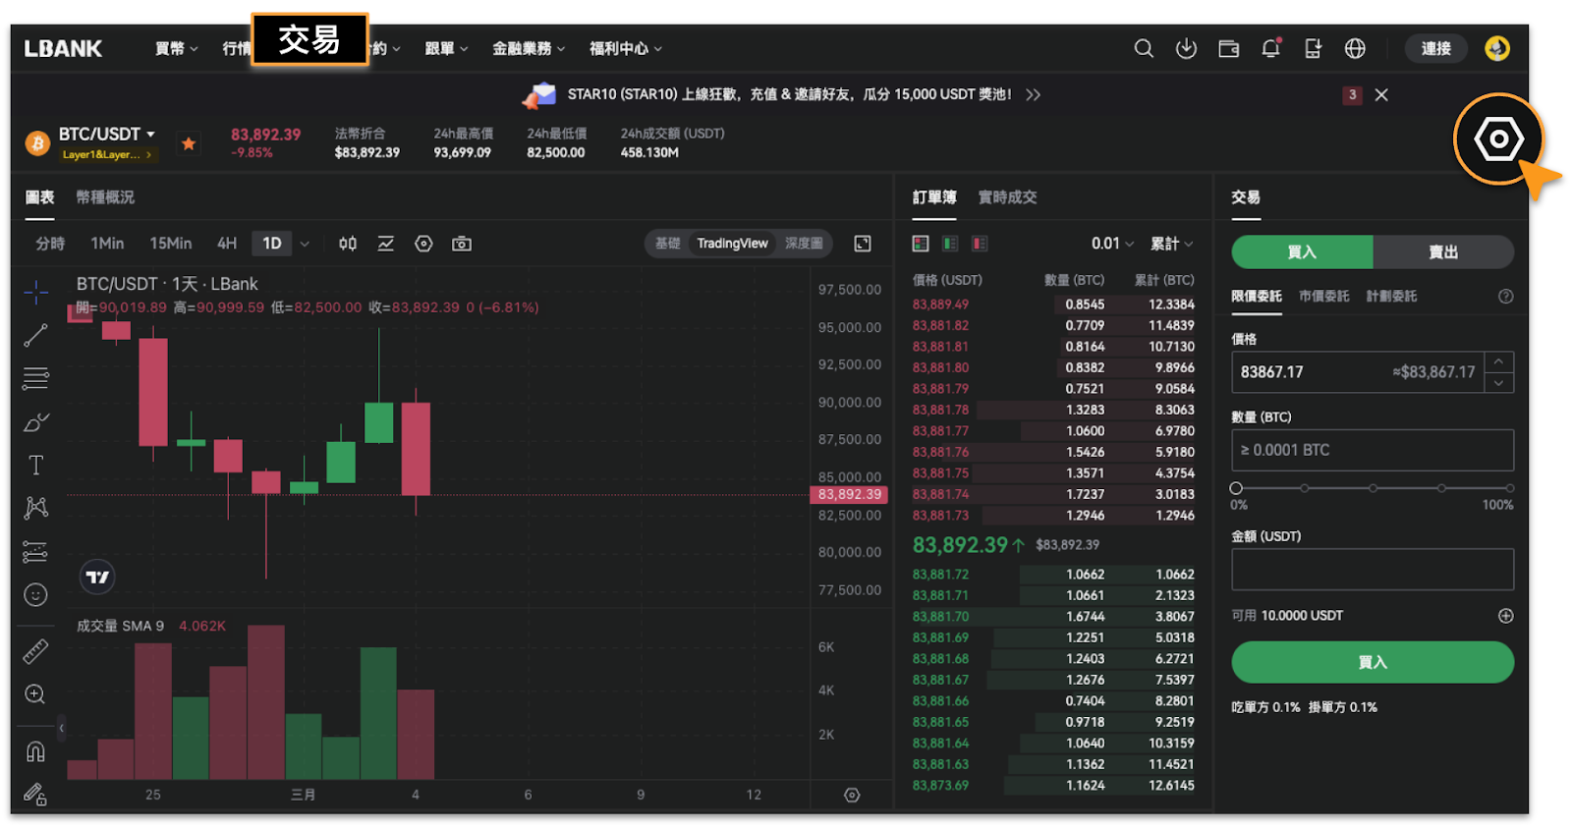Select the zoom in tool
Image resolution: width=1572 pixels, height=828 pixels.
tap(36, 694)
